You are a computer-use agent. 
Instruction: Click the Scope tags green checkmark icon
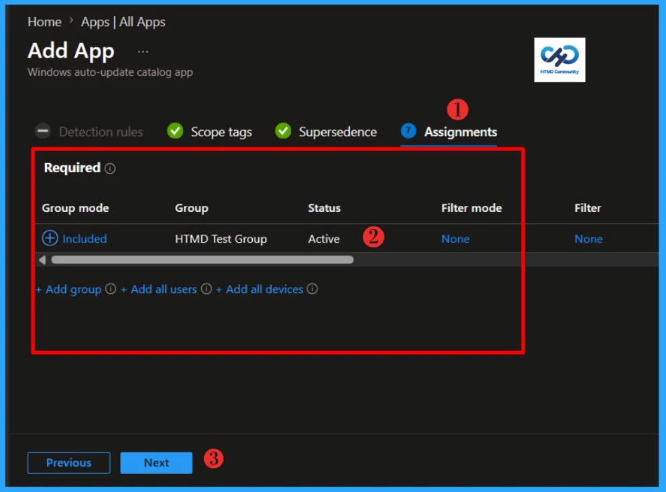point(175,131)
